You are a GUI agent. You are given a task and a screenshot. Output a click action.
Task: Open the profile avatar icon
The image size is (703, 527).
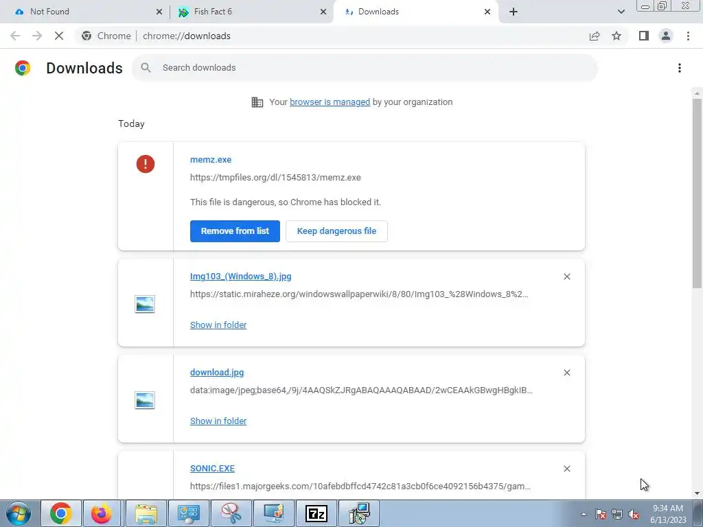[666, 36]
